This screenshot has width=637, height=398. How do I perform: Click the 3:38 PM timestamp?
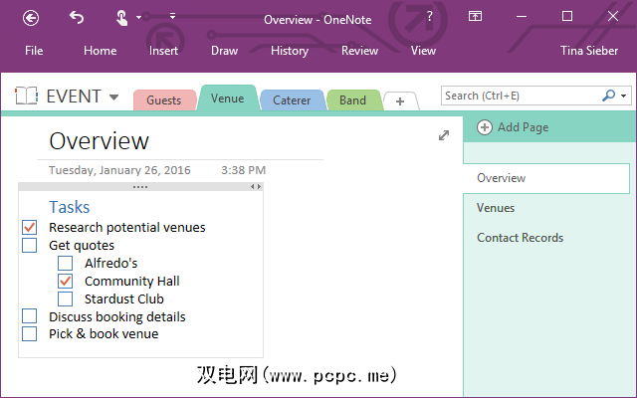click(243, 170)
